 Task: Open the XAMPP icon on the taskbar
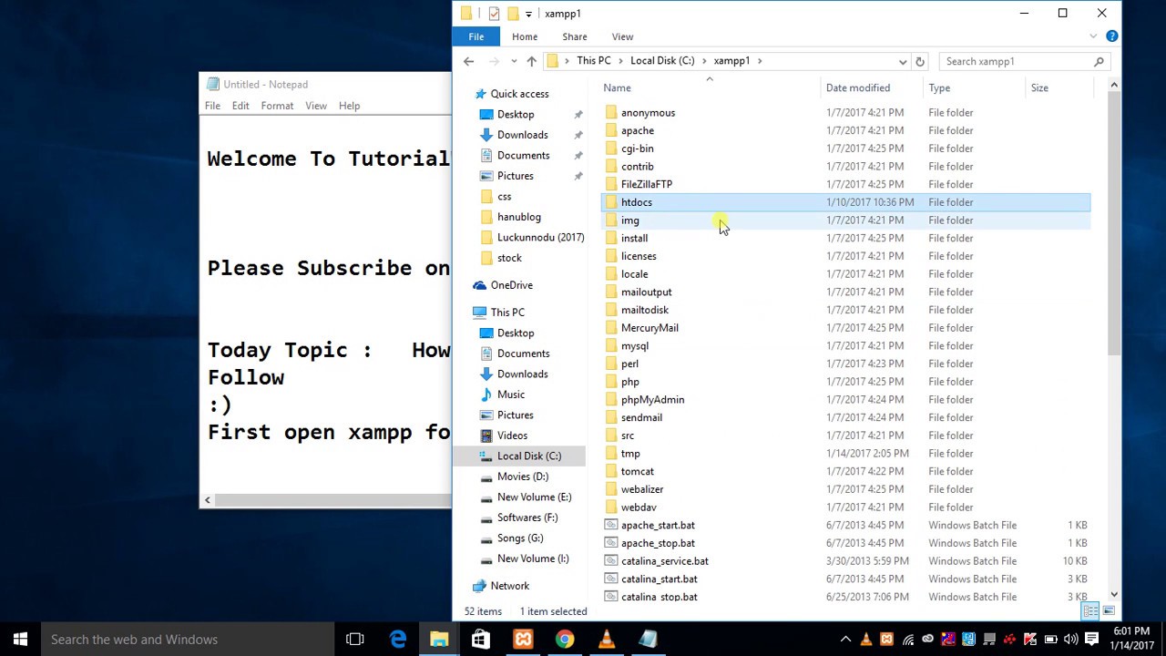(x=523, y=640)
